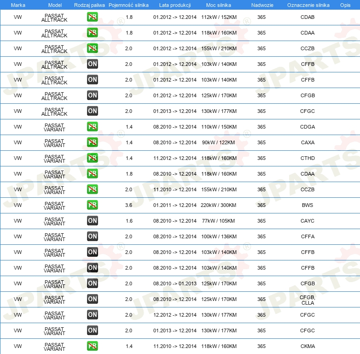Screen dimensions: 360x354
Task: Click power value 220kW / 300KM
Action: pos(218,205)
